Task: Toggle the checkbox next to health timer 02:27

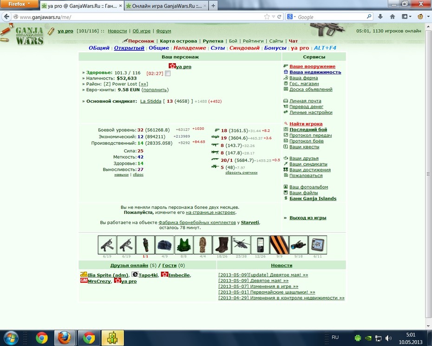Action: [x=168, y=73]
